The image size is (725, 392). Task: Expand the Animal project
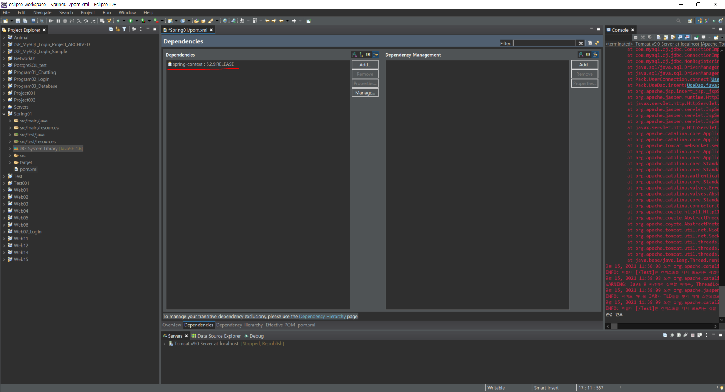coord(4,38)
